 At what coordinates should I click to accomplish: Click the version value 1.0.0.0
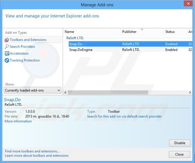[30, 112]
